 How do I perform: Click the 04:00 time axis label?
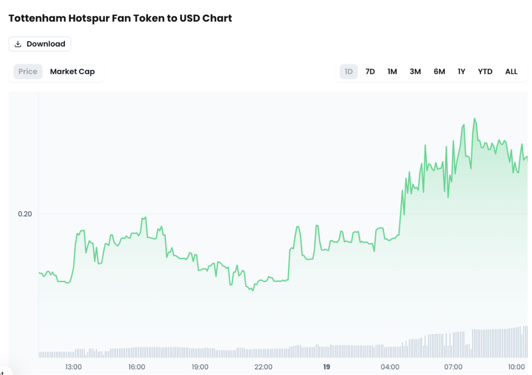pos(390,367)
